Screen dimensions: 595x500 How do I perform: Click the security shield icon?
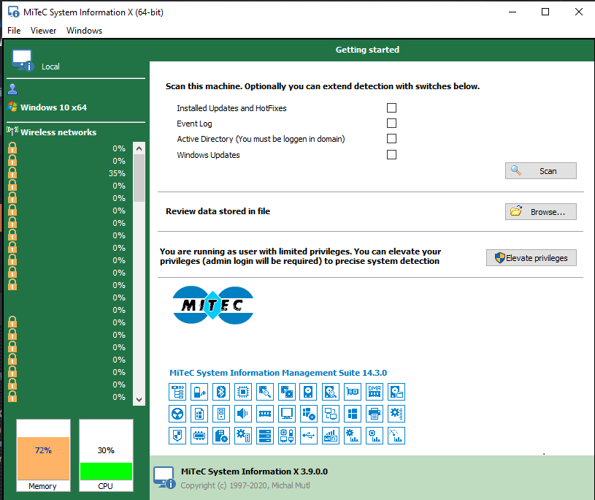(x=177, y=436)
